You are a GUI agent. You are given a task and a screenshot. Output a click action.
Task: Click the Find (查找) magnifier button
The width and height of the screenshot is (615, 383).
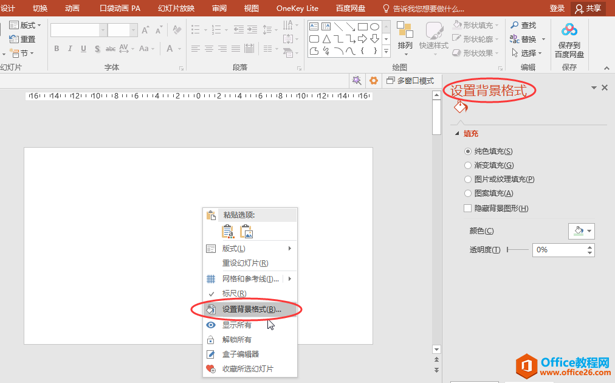(523, 25)
